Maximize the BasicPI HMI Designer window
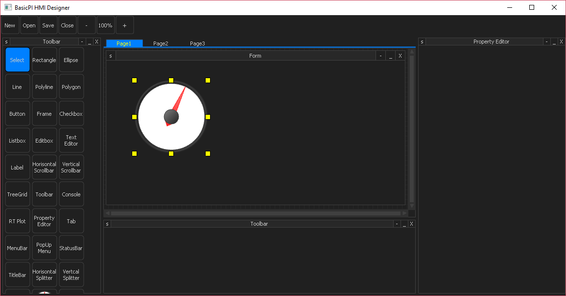This screenshot has width=566, height=296. click(532, 7)
